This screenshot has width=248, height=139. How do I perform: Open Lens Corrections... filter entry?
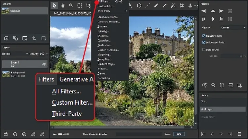coord(107,17)
